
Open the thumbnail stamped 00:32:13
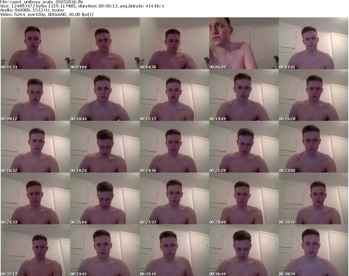(35, 250)
